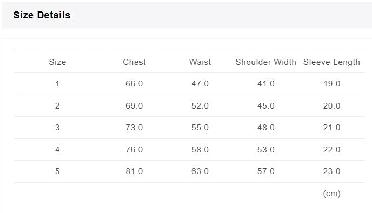
Task: Select the Waist column header
Action: pyautogui.click(x=200, y=62)
